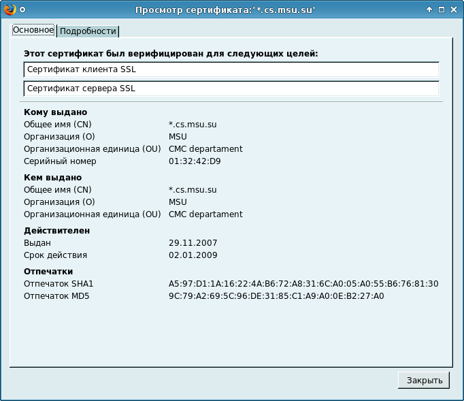Click the issue date 29.11.2007
This screenshot has width=464, height=401.
(189, 243)
